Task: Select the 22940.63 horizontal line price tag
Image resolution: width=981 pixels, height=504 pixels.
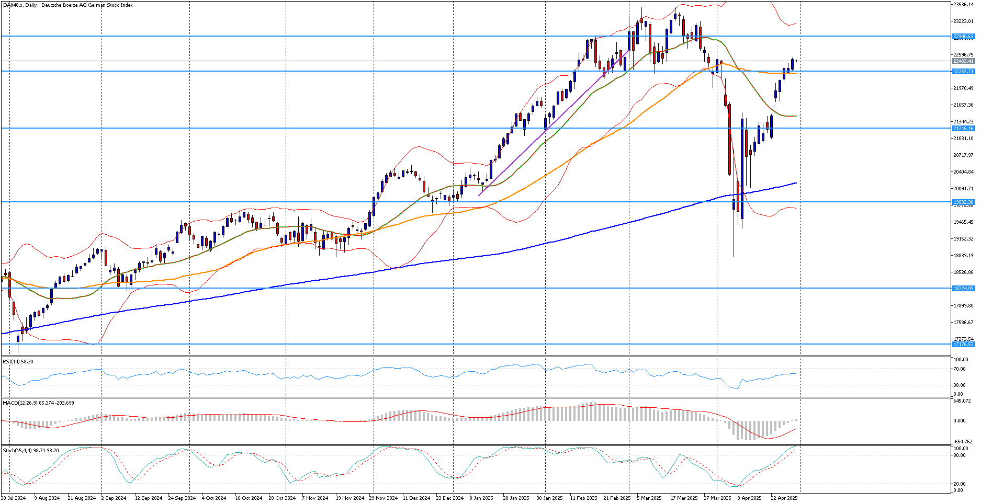Action: [963, 37]
